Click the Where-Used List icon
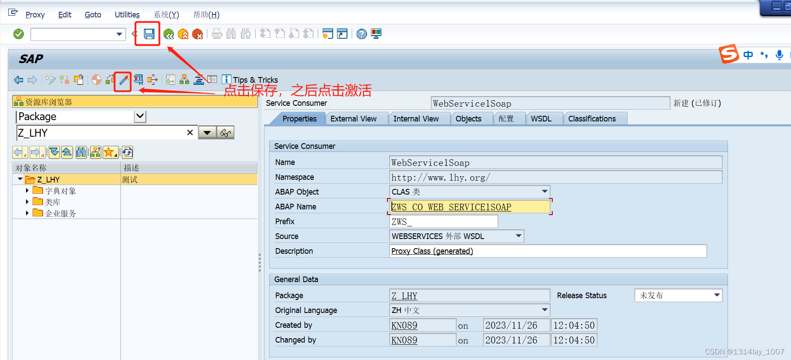Viewport: 791px width, 360px height. (138, 80)
